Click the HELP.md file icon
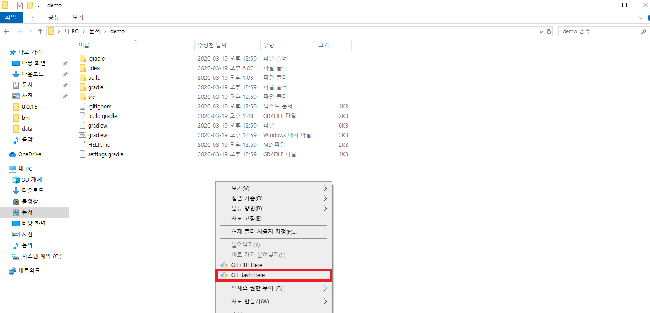Screen dimensions: 650x313 click(x=83, y=144)
